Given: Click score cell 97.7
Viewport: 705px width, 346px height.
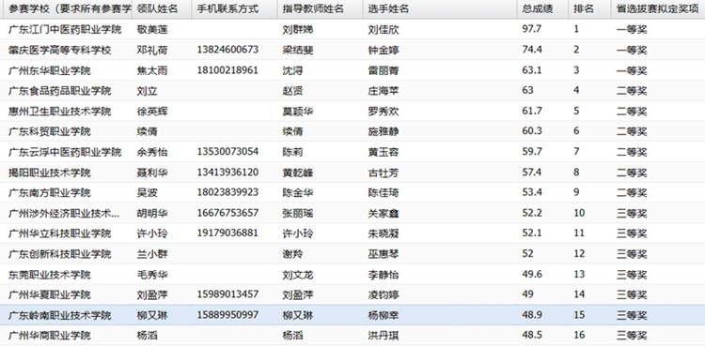Looking at the screenshot, I should (x=532, y=29).
